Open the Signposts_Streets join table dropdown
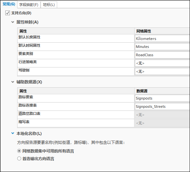This screenshot has height=172, width=190. [x=162, y=107]
